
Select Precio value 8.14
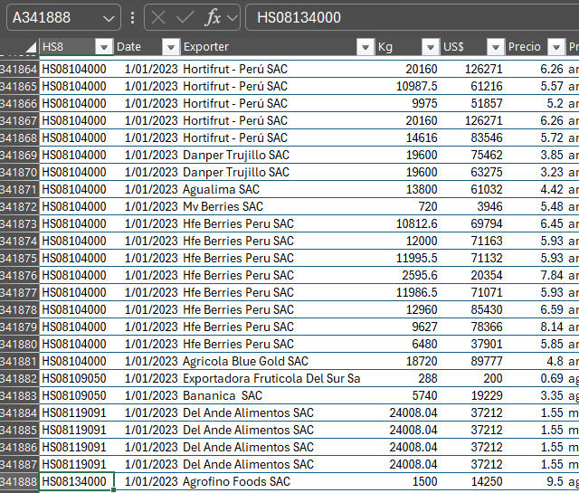[536, 327]
